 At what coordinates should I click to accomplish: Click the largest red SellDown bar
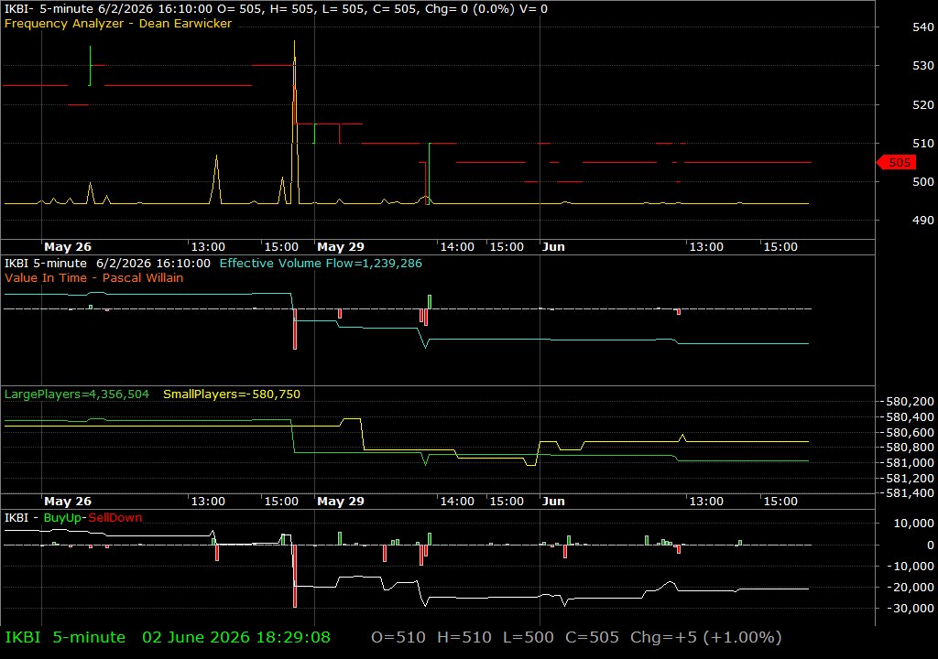[295, 576]
